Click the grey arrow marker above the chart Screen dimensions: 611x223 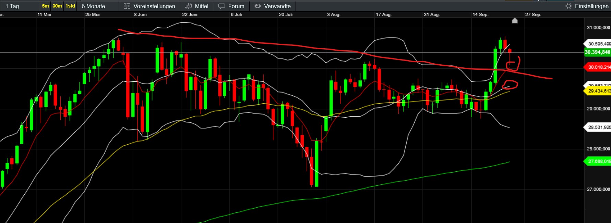[515, 21]
